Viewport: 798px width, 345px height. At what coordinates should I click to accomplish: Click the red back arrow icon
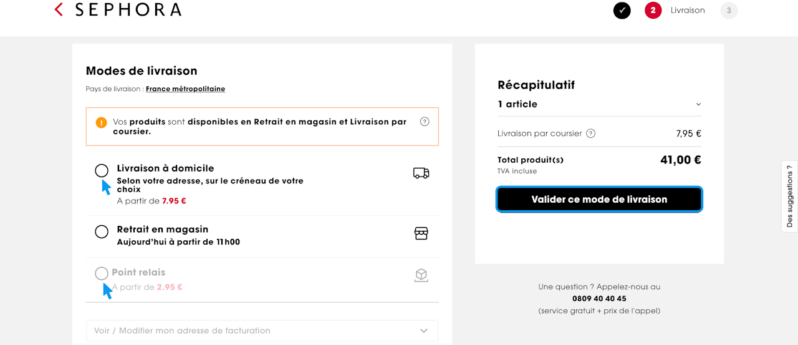(x=59, y=9)
